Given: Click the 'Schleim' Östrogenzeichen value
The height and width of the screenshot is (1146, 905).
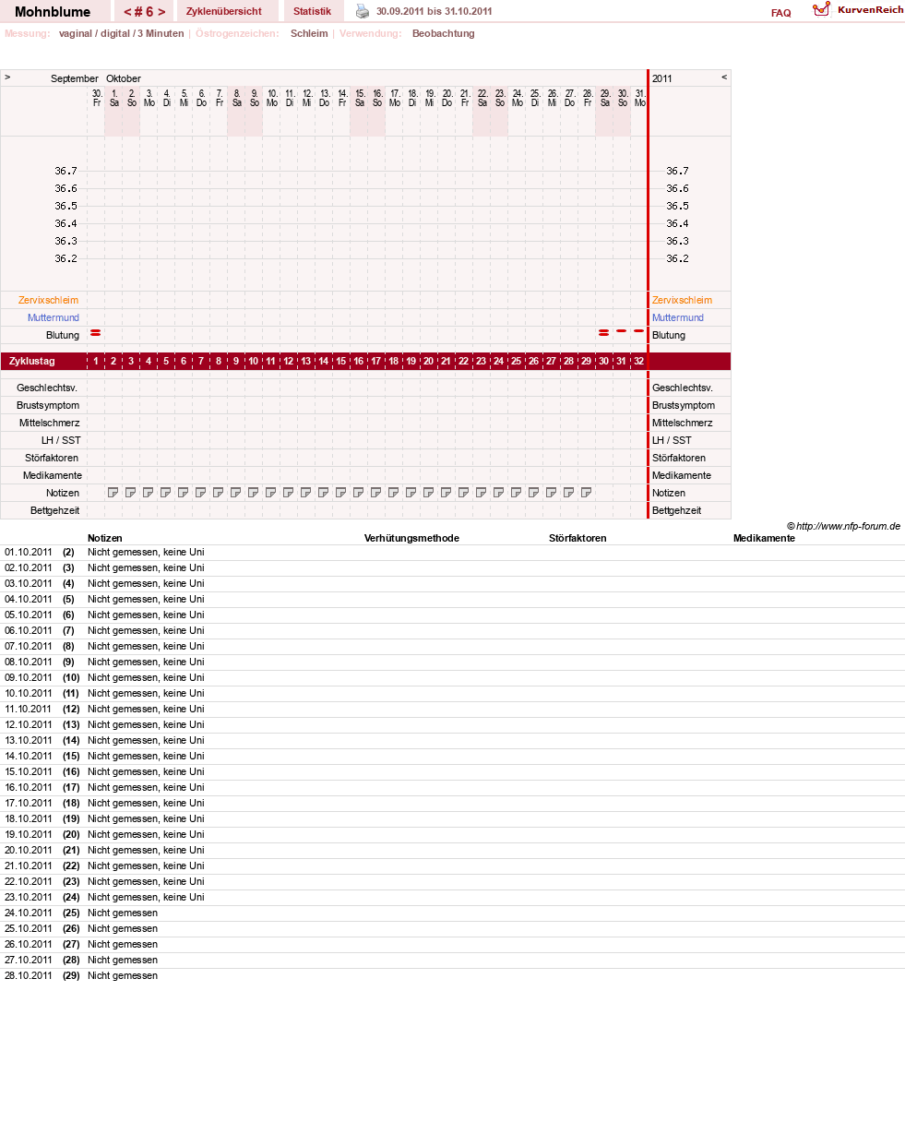Looking at the screenshot, I should 309,33.
